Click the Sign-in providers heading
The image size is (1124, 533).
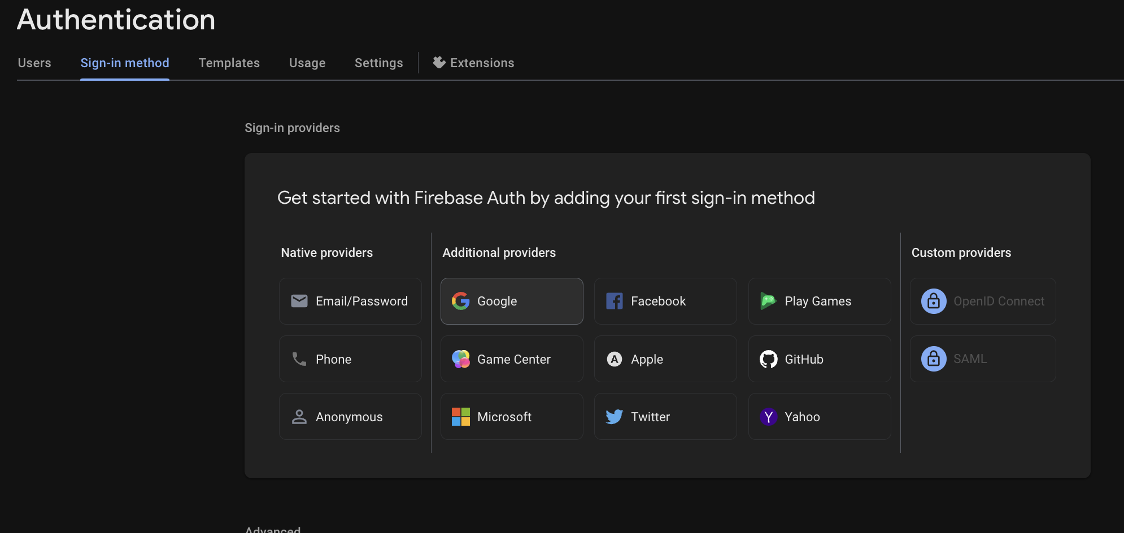pyautogui.click(x=293, y=128)
